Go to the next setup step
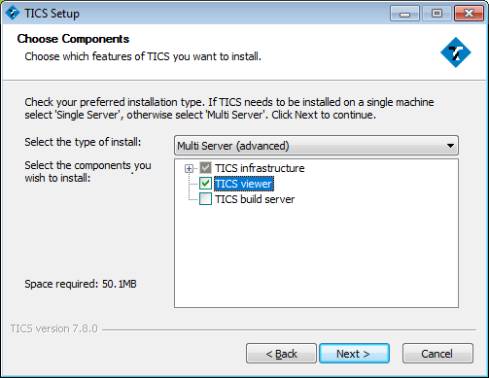Image resolution: width=489 pixels, height=378 pixels. point(354,354)
